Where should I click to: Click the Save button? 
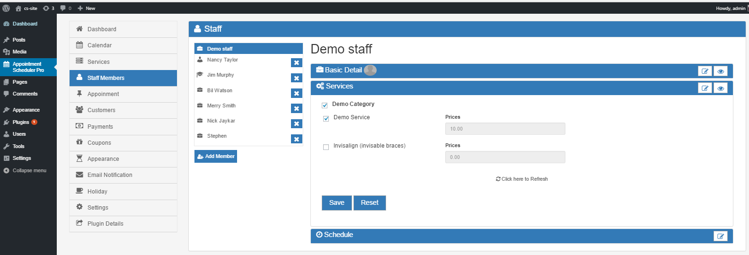336,203
